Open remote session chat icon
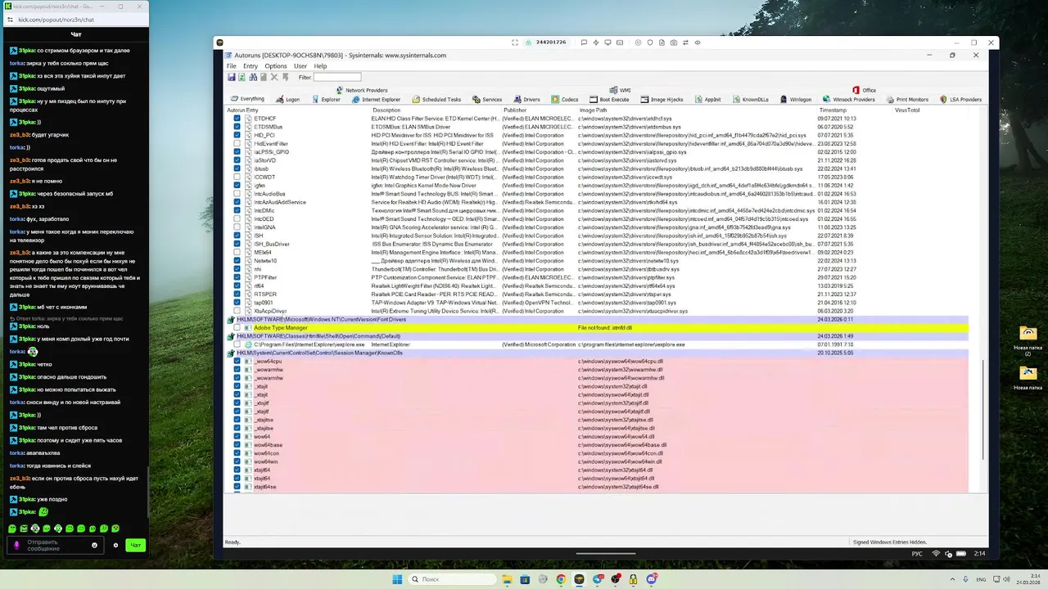The width and height of the screenshot is (1048, 589). click(x=584, y=42)
